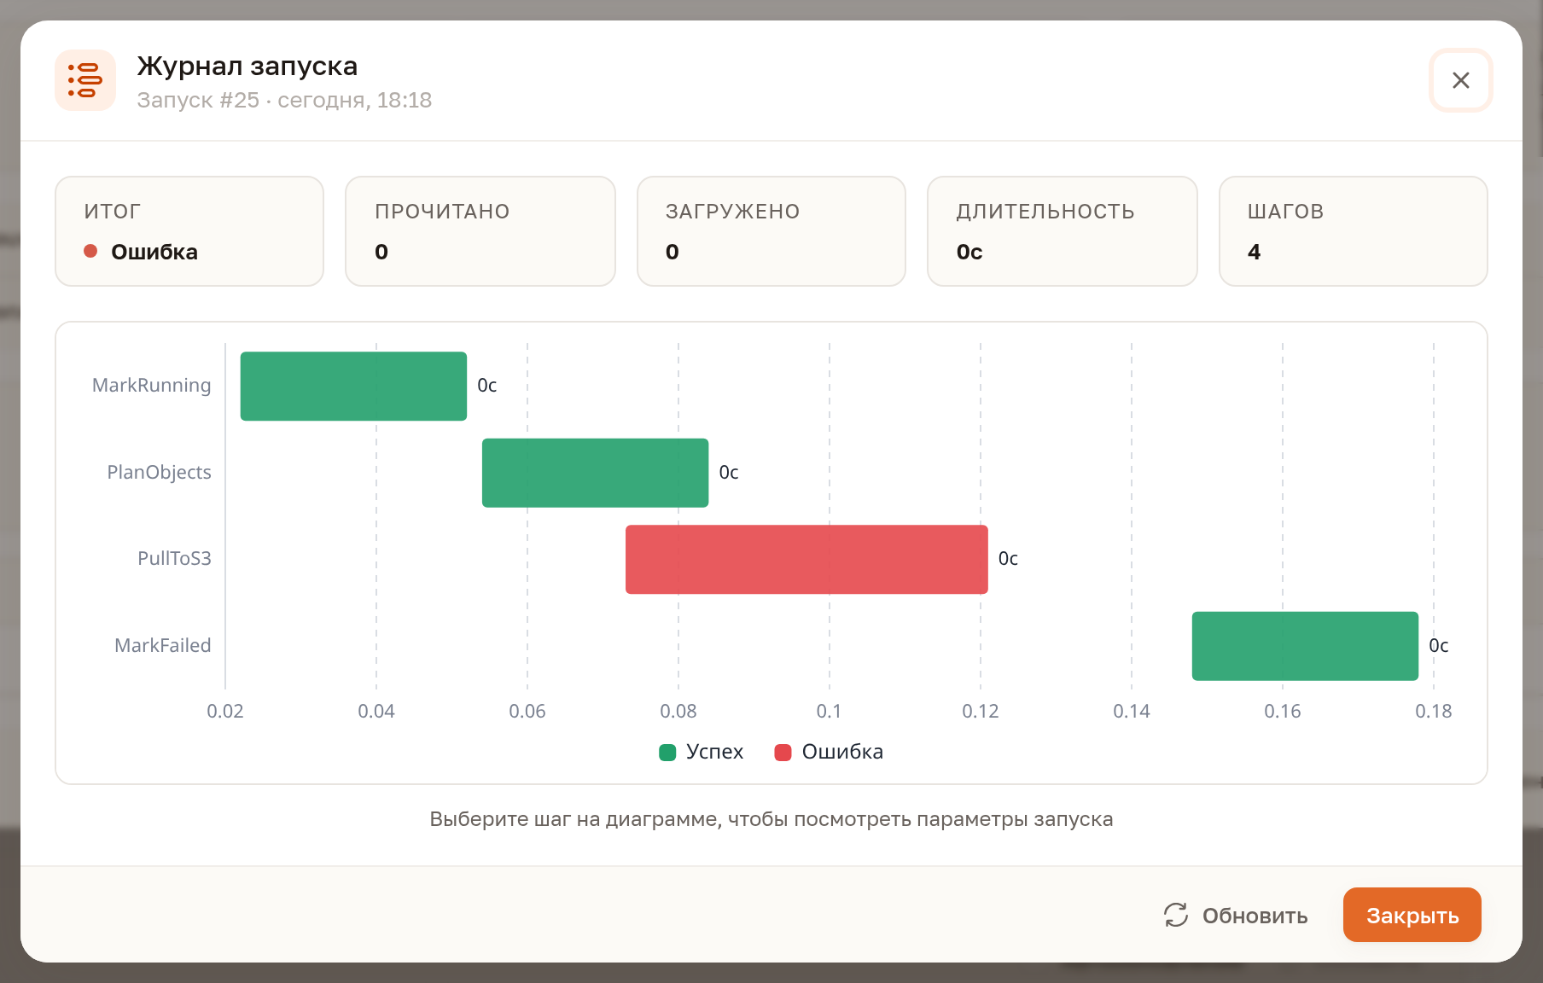Click the 0c label after the PullToS3 bar
The width and height of the screenshot is (1543, 983).
point(1008,559)
